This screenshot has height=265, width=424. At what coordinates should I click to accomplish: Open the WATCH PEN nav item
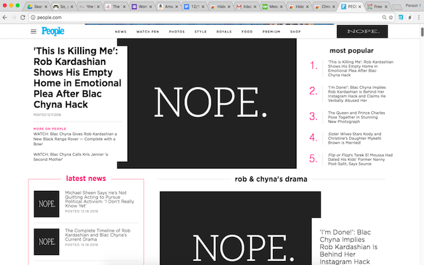[148, 32]
